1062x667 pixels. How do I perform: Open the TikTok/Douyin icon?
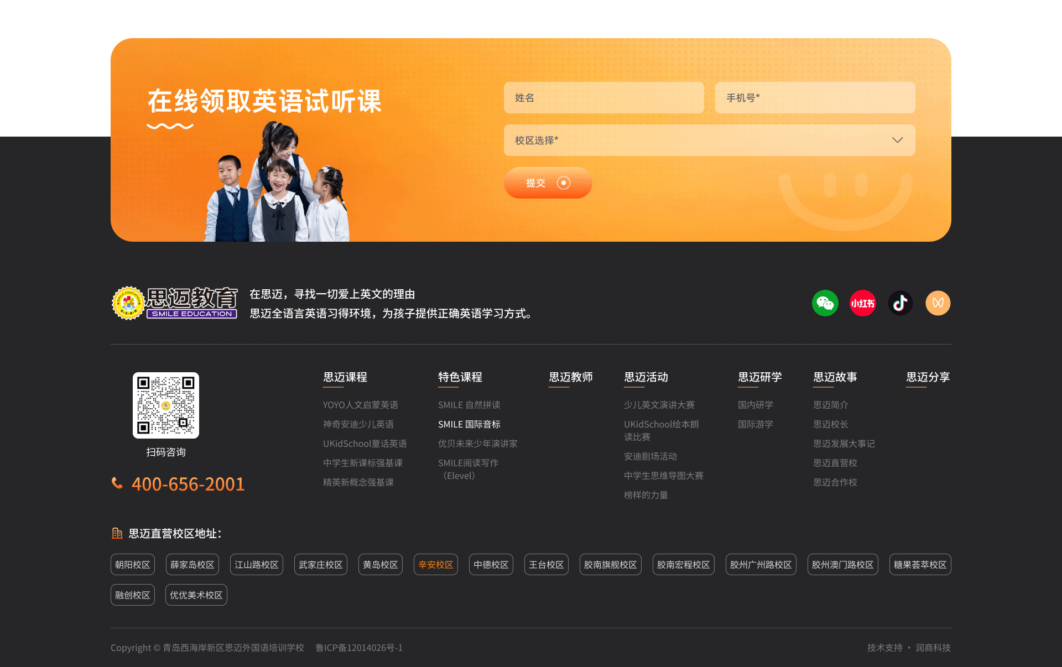coord(900,303)
